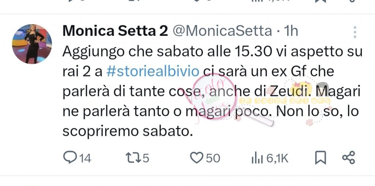This screenshot has width=375, height=186.
Task: Click the retweet count 5
Action: tap(145, 158)
